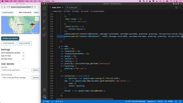Synchronize changes icon in status bar
Image resolution: width=183 pixels, height=103 pixels.
(x=52, y=101)
